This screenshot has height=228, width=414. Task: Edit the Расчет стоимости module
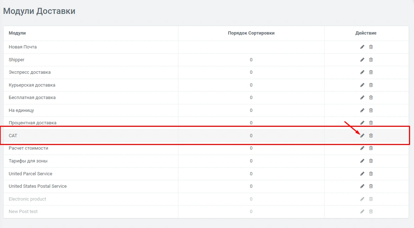click(362, 148)
